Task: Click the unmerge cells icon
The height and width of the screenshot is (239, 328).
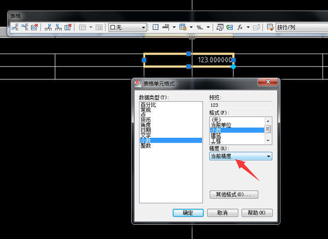Action: [99, 27]
